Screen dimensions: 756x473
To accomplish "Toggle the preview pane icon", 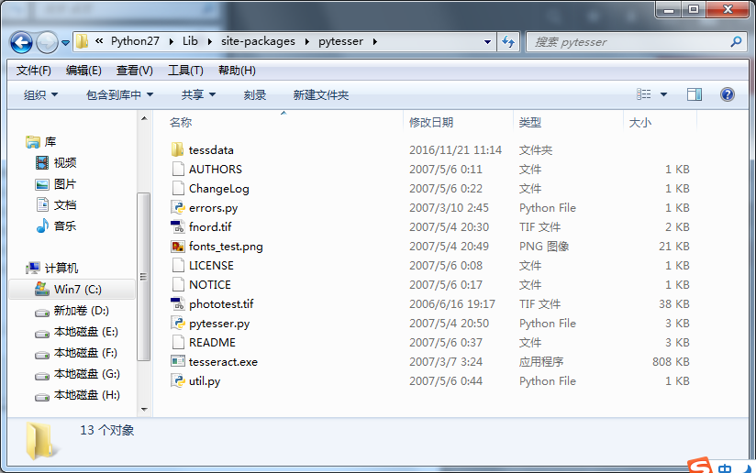I will coord(695,94).
